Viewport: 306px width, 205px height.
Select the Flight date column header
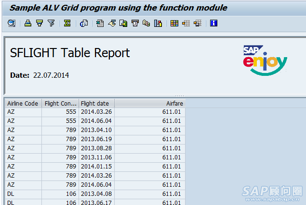pyautogui.click(x=96, y=103)
